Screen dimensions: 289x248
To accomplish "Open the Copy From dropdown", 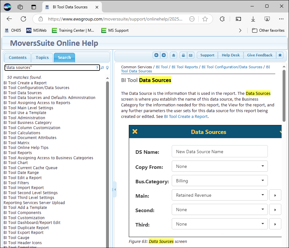I will 219,166.
